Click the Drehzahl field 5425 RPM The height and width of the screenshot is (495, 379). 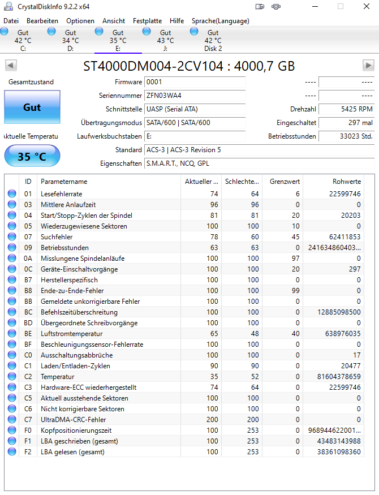pos(347,109)
